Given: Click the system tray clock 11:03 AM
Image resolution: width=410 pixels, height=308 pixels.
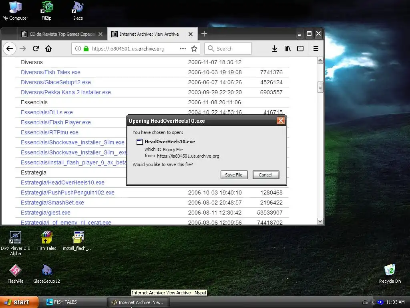Looking at the screenshot, I should click(x=395, y=302).
